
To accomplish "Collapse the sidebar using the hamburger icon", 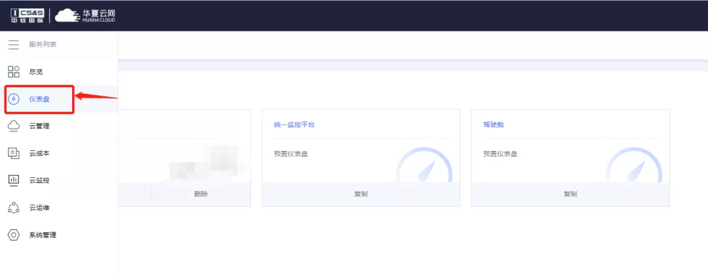I will pos(13,45).
